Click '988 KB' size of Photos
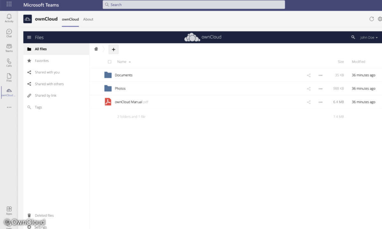382x229 pixels. coord(338,89)
